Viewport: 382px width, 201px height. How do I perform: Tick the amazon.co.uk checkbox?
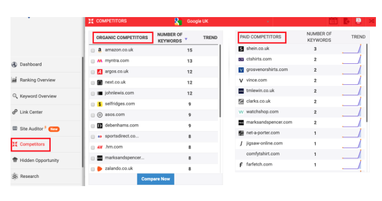93,51
